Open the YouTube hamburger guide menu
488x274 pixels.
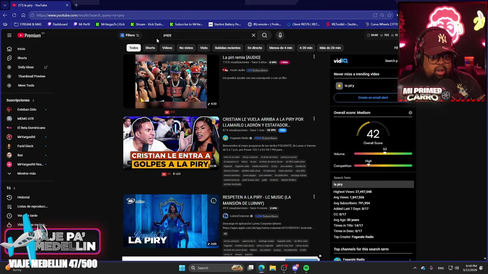[x=9, y=35]
